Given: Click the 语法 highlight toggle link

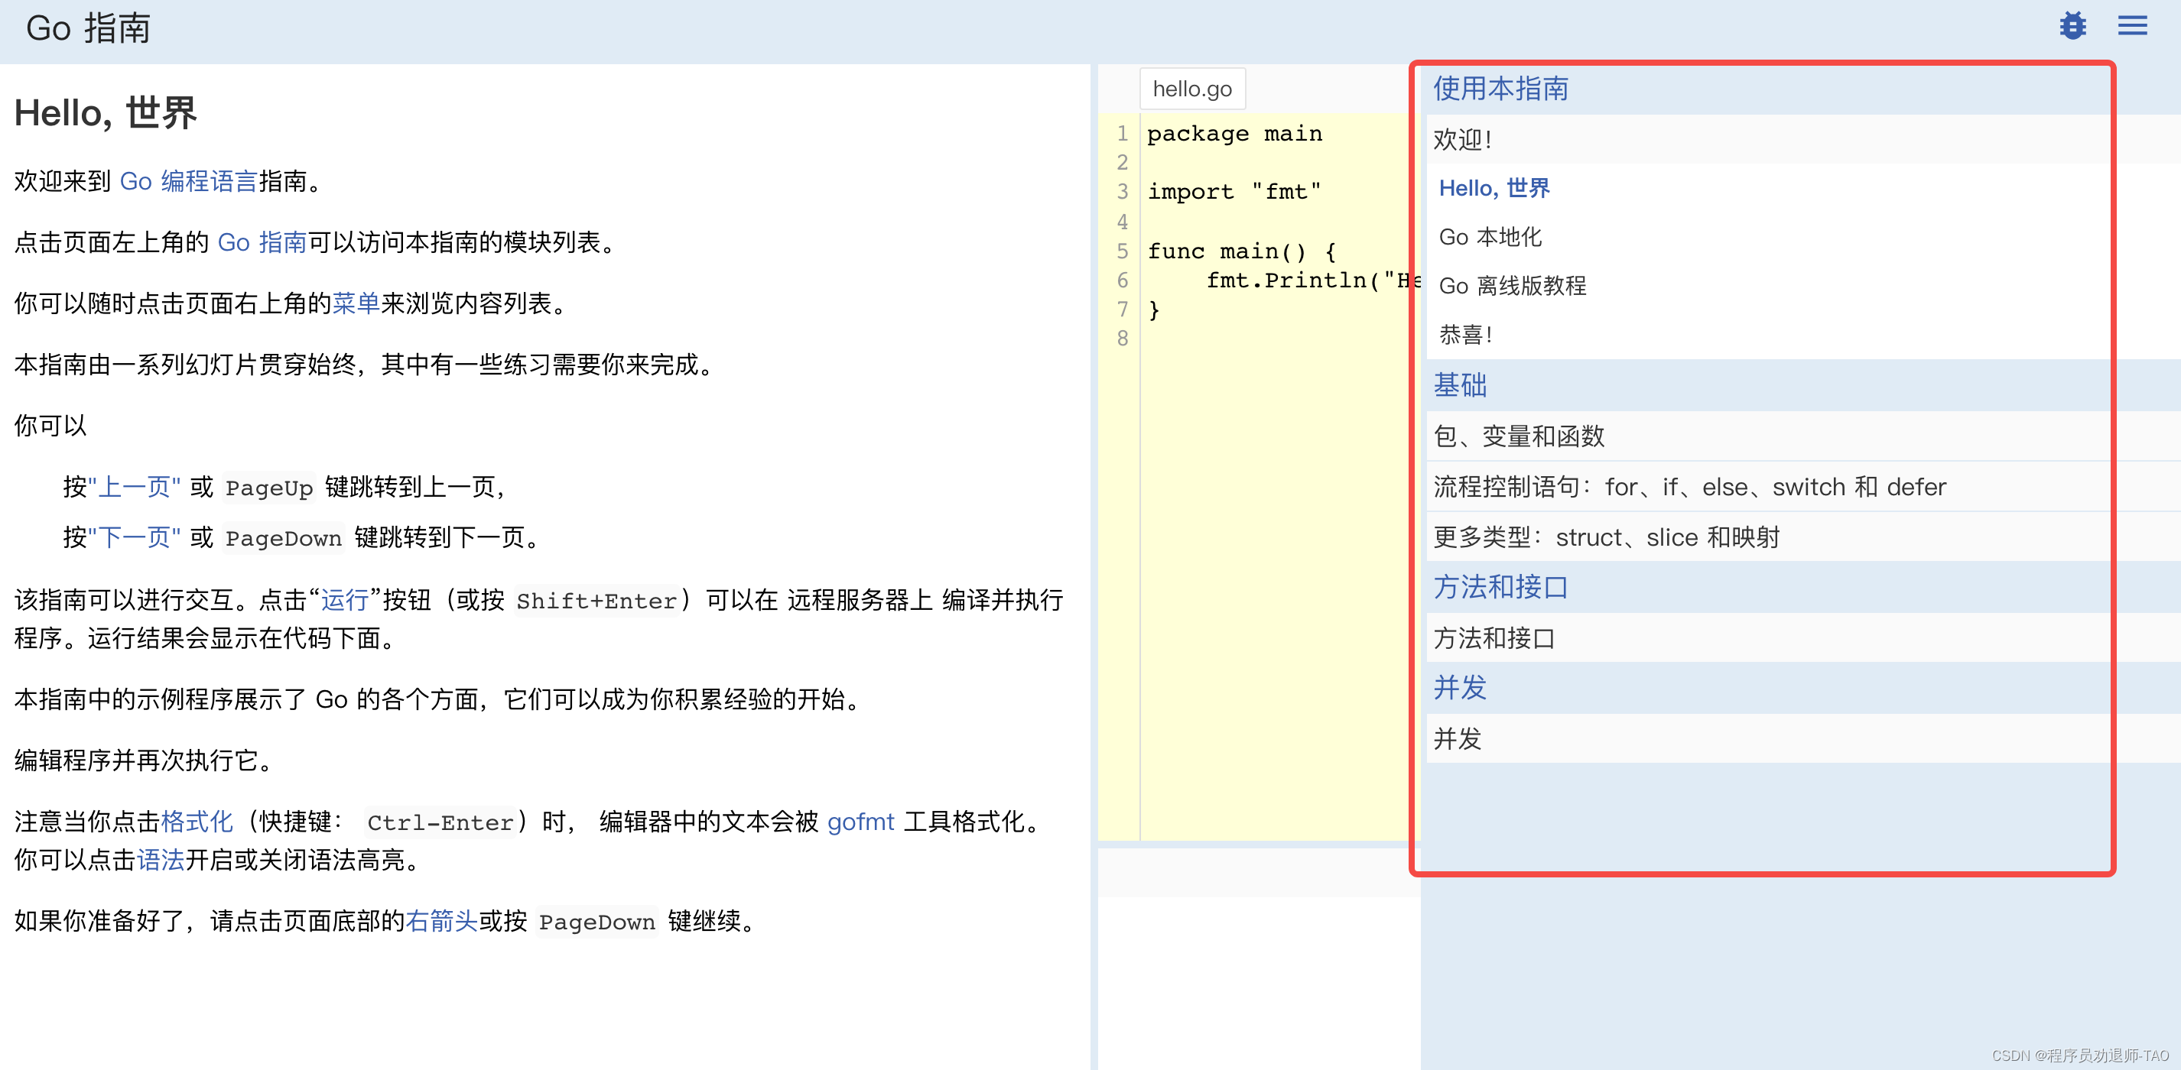Looking at the screenshot, I should pos(160,861).
